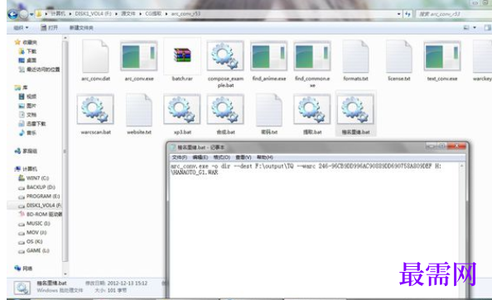Open the recent pages dropdown arrow
492x300 pixels.
31,14
